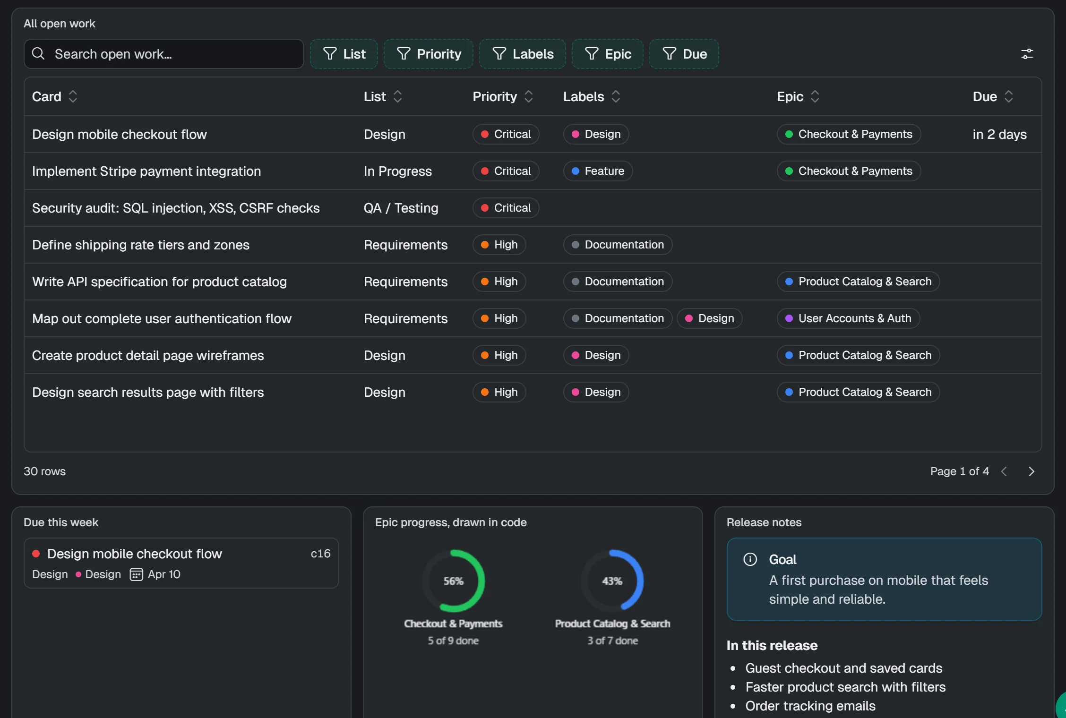
Task: Click Critical priority chip on Security audit row
Action: point(506,208)
